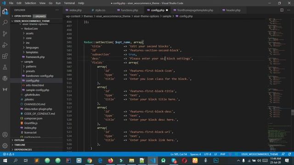
Task: Open Explorer panel more actions ellipsis
Action: (57, 10)
